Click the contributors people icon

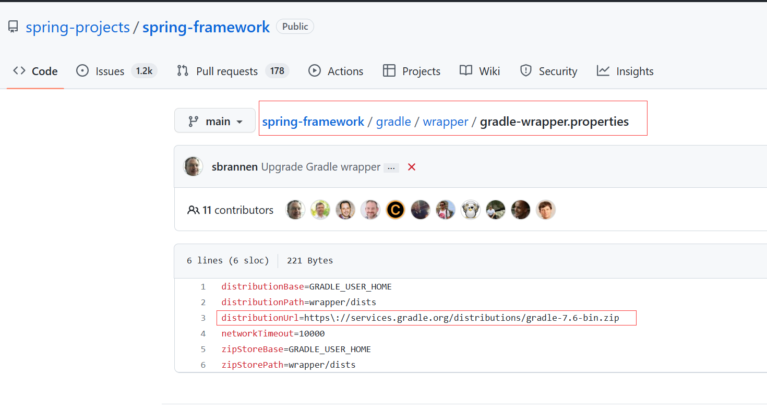pos(193,210)
